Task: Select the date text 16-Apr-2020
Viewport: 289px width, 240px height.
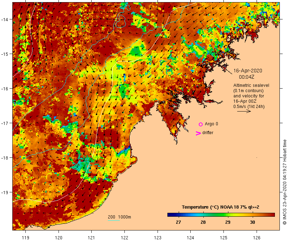Action: (x=248, y=71)
